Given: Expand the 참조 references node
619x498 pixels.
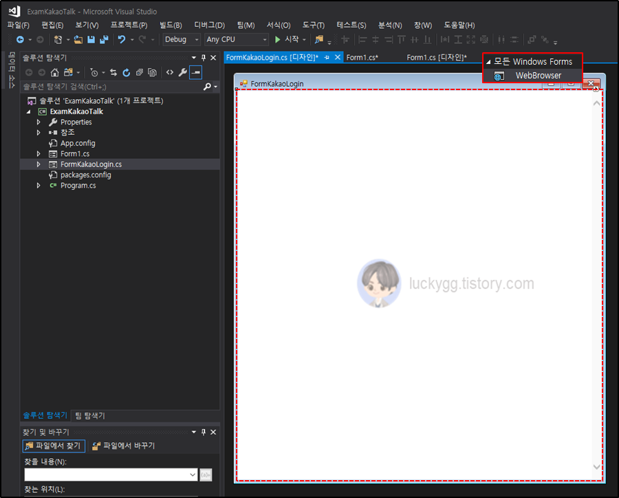Looking at the screenshot, I should pos(39,133).
